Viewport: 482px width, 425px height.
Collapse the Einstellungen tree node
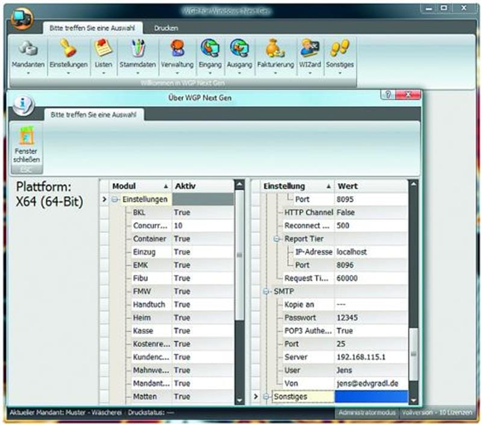(x=114, y=199)
